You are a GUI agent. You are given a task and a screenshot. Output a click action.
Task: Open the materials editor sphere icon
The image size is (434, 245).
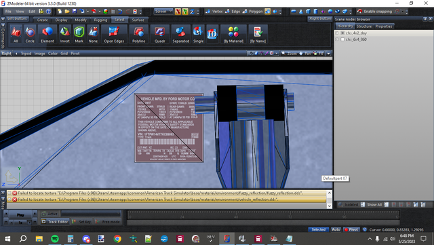click(x=106, y=12)
